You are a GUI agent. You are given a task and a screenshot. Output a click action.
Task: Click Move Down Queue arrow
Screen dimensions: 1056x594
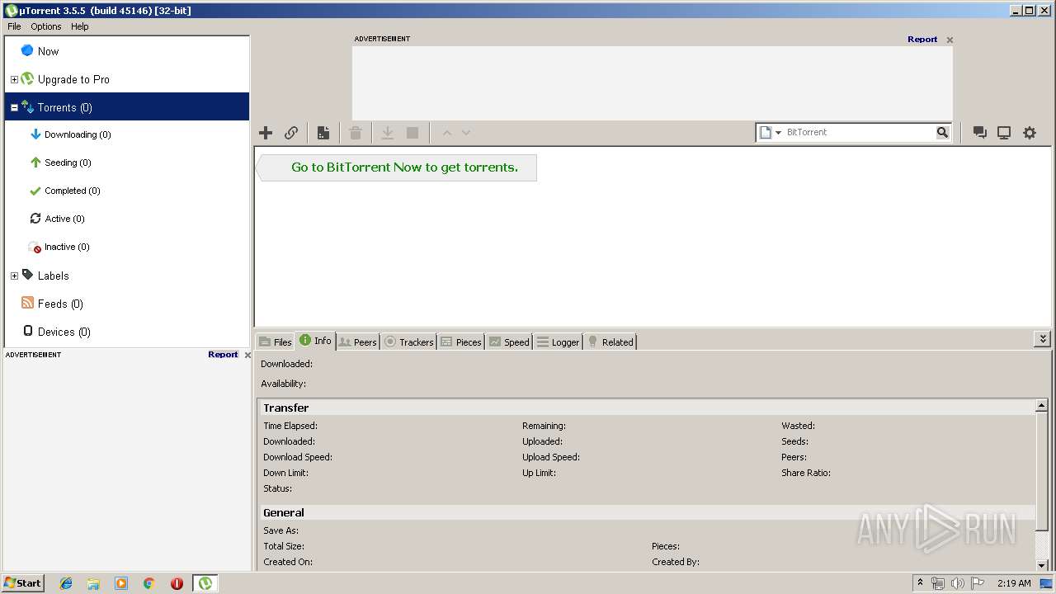466,133
